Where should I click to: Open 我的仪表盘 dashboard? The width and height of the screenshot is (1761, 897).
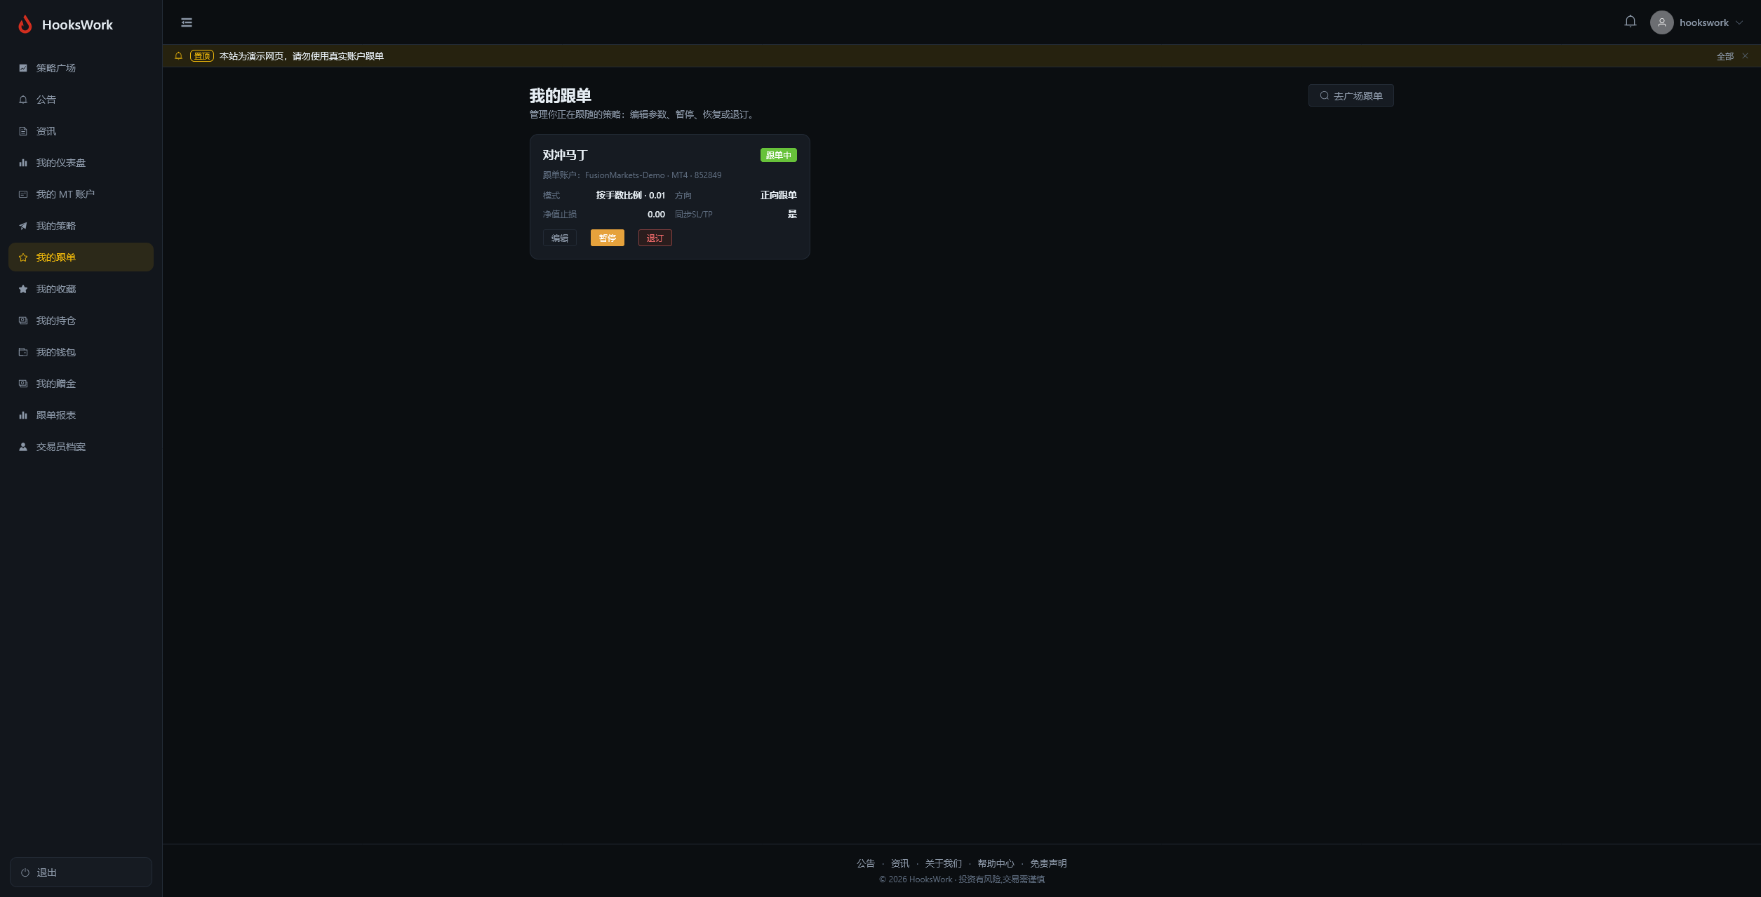coord(81,163)
